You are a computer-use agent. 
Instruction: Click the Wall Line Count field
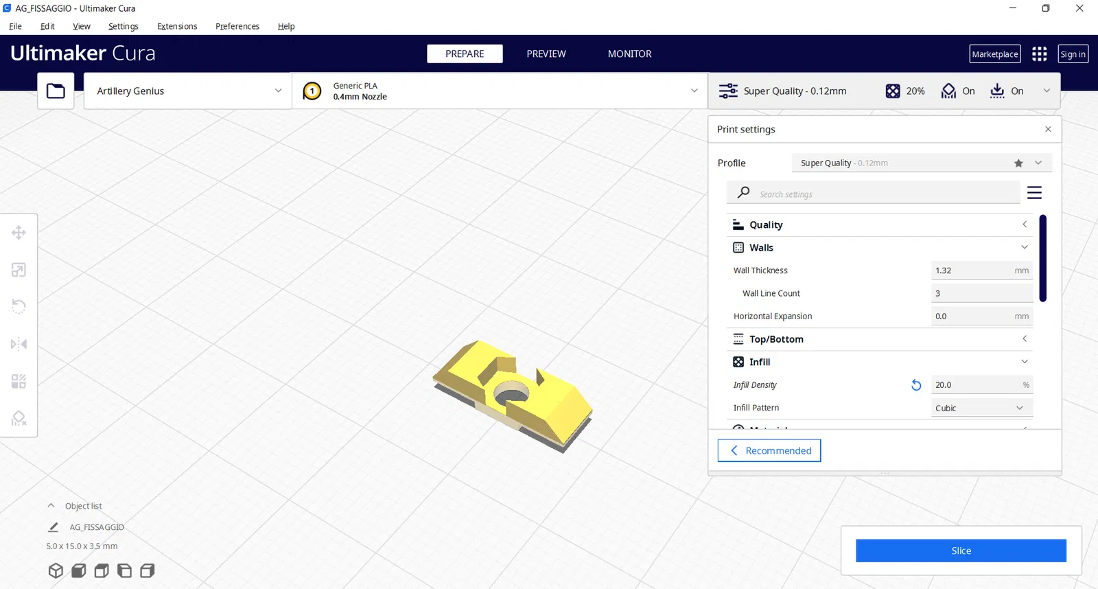[x=982, y=293]
